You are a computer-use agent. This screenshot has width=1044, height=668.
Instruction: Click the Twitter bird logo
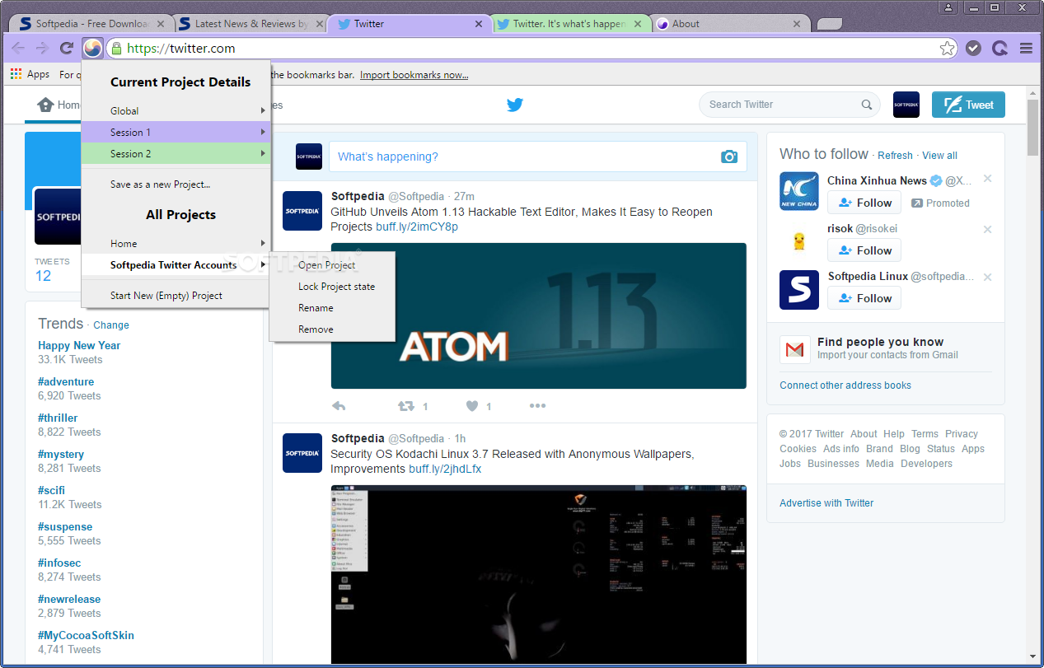515,105
